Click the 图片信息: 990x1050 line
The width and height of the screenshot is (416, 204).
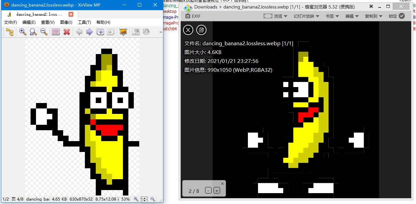coord(228,70)
